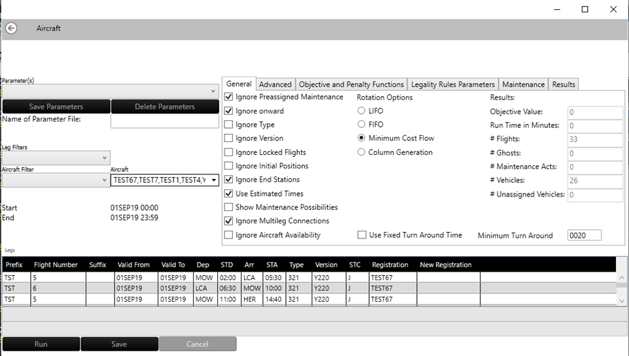Open the Aircraft Filter dropdown
This screenshot has height=356, width=629.
56,180
